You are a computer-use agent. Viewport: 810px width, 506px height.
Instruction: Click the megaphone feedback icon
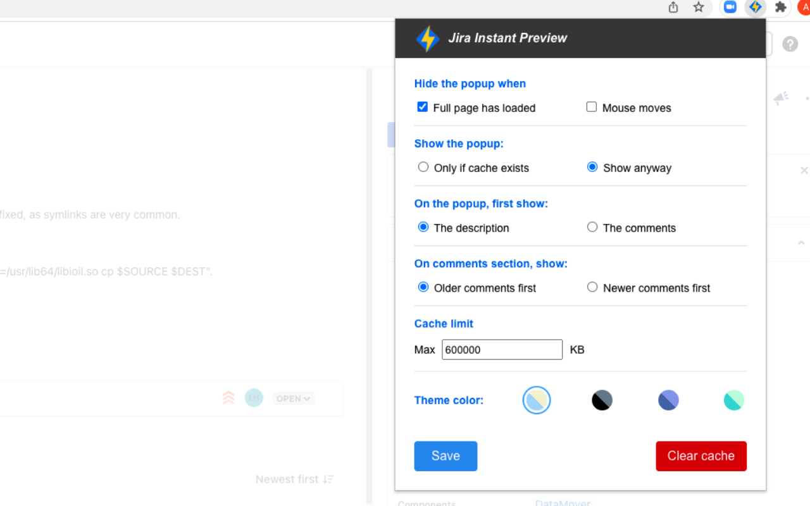point(782,98)
